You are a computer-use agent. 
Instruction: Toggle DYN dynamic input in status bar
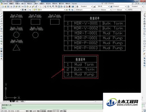click(58, 111)
